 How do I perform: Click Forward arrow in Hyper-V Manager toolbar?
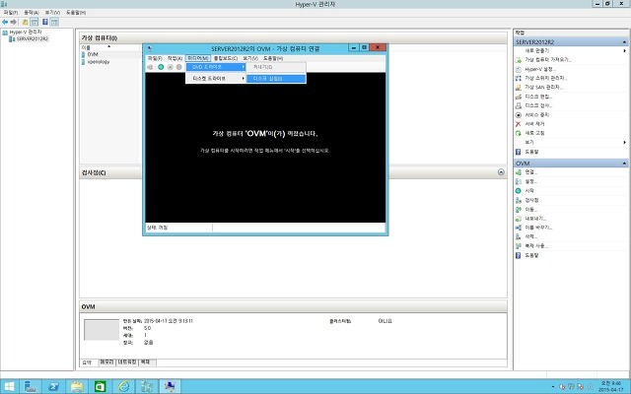click(x=13, y=22)
